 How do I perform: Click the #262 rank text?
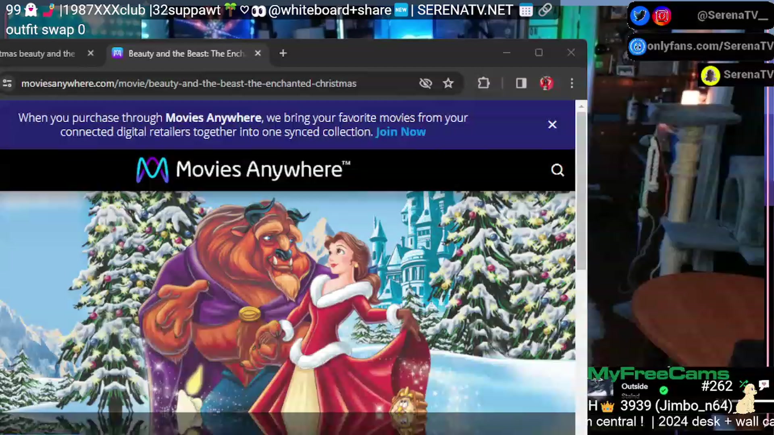point(717,386)
